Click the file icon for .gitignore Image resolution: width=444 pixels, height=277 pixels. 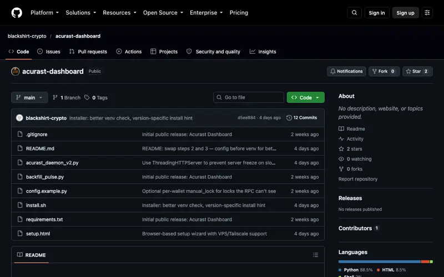point(20,134)
